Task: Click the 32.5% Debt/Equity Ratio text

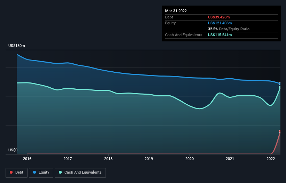Action: coord(229,29)
